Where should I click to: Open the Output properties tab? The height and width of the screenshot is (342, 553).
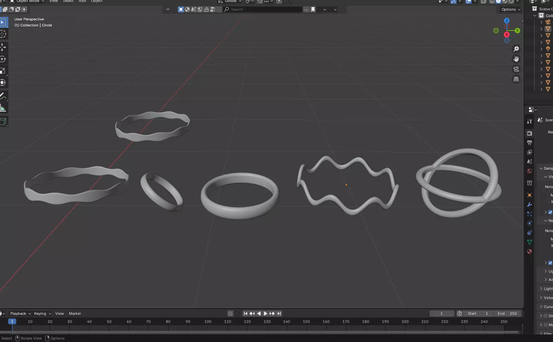tap(530, 143)
